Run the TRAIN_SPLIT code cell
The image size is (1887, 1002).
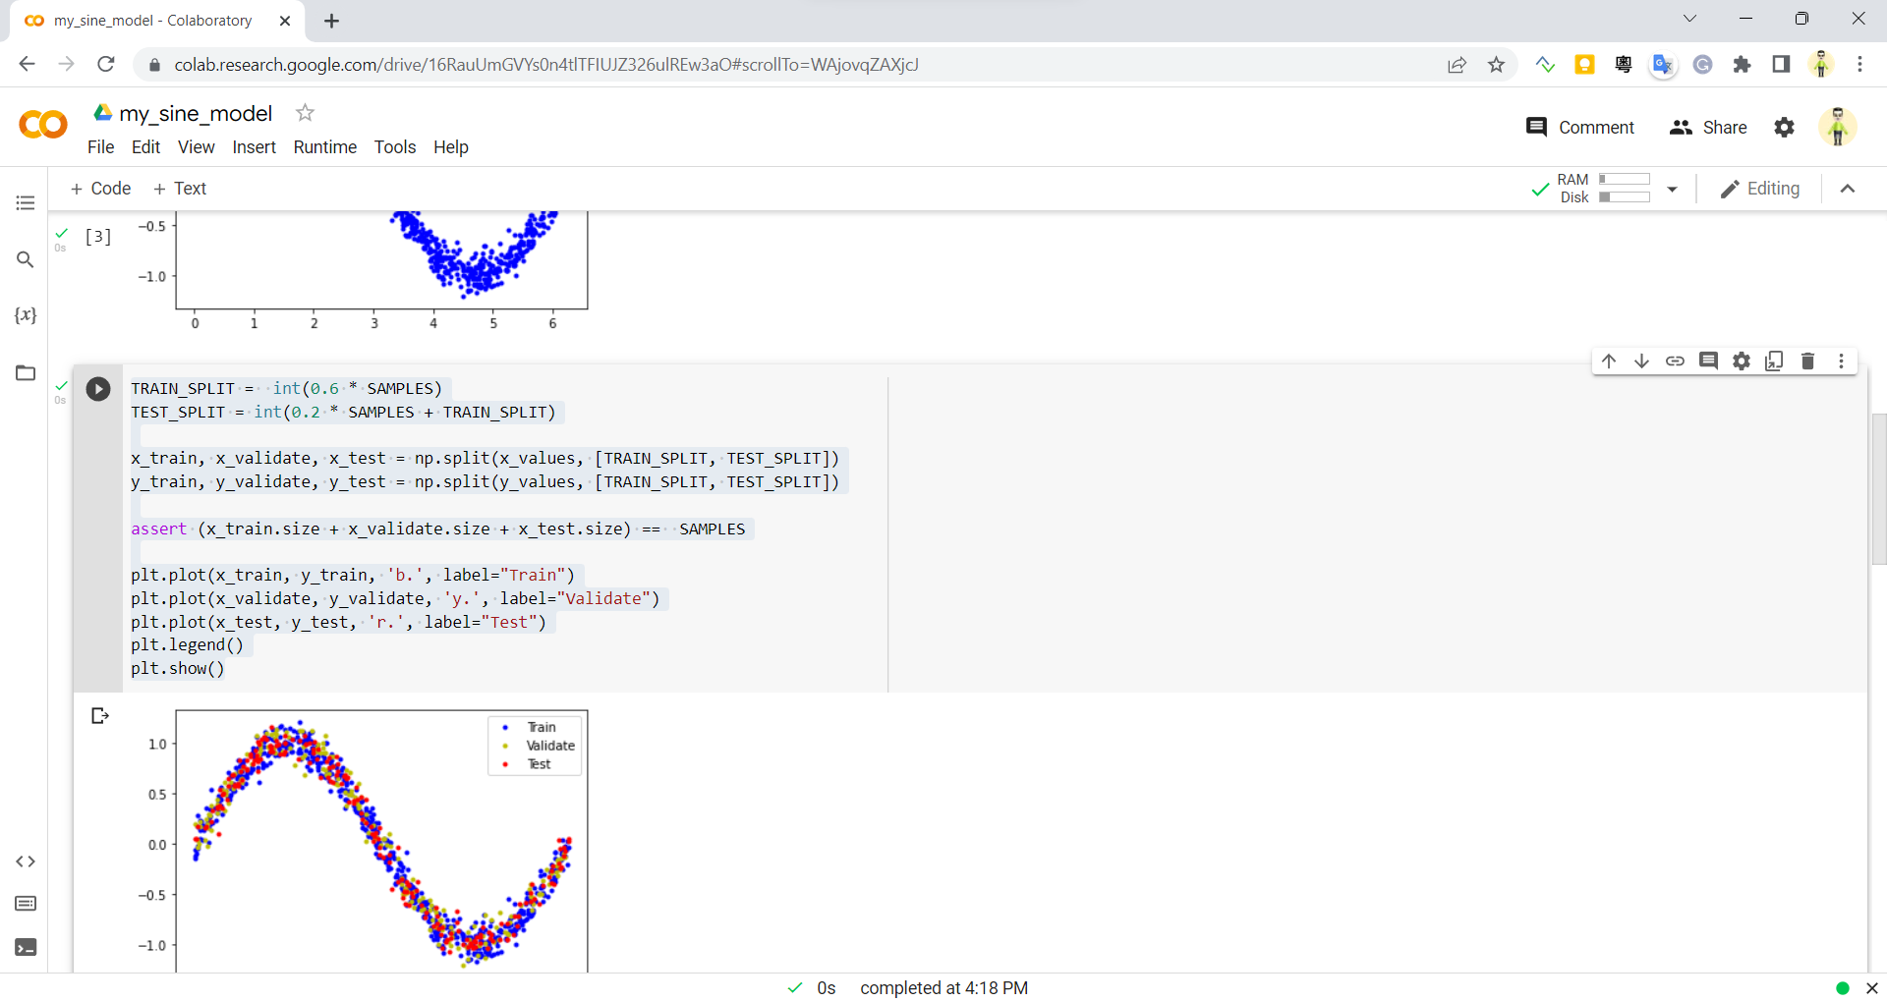click(x=98, y=389)
